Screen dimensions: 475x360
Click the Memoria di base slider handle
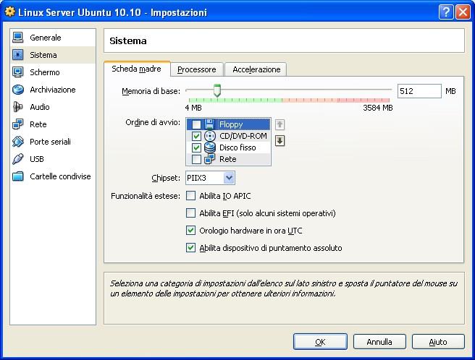click(216, 90)
